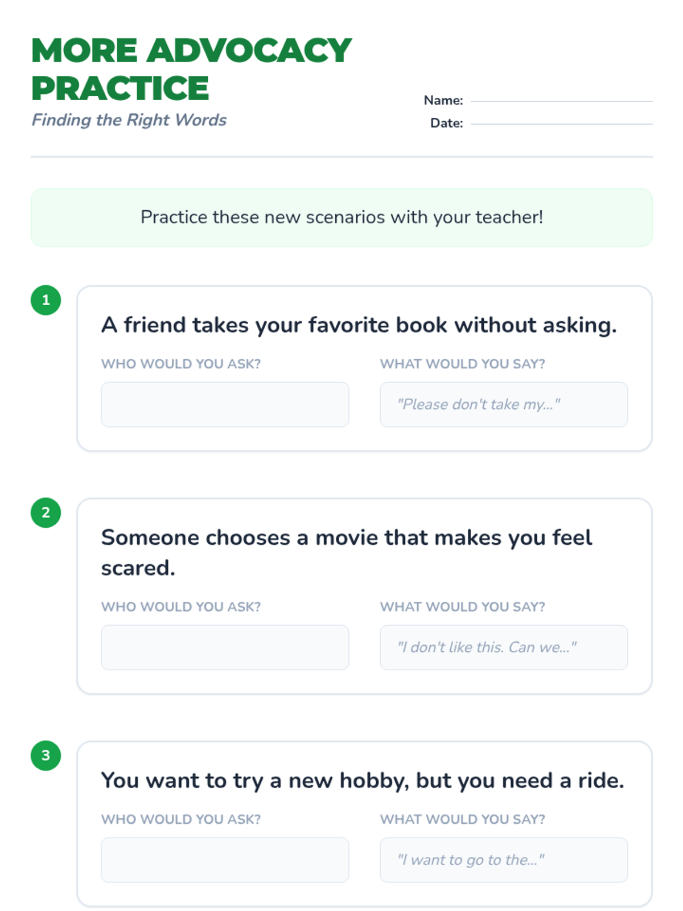683x911 pixels.
Task: Click the new hobby ride scenario heading
Action: (x=363, y=781)
